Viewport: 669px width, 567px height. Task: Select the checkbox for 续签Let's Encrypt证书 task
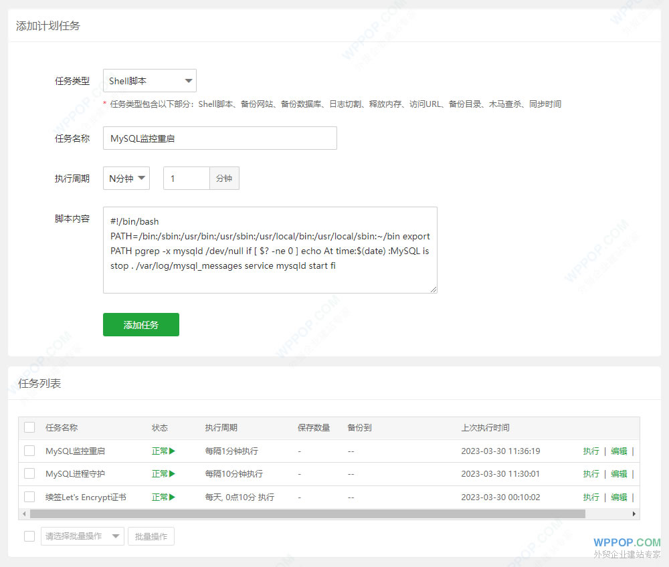[x=29, y=497]
